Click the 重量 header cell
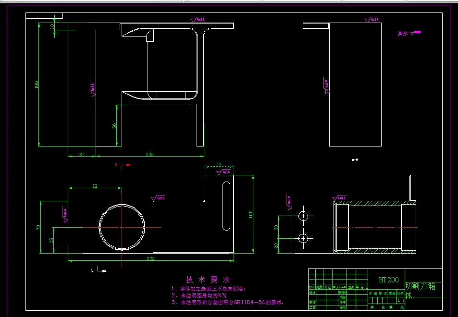 tap(392, 293)
